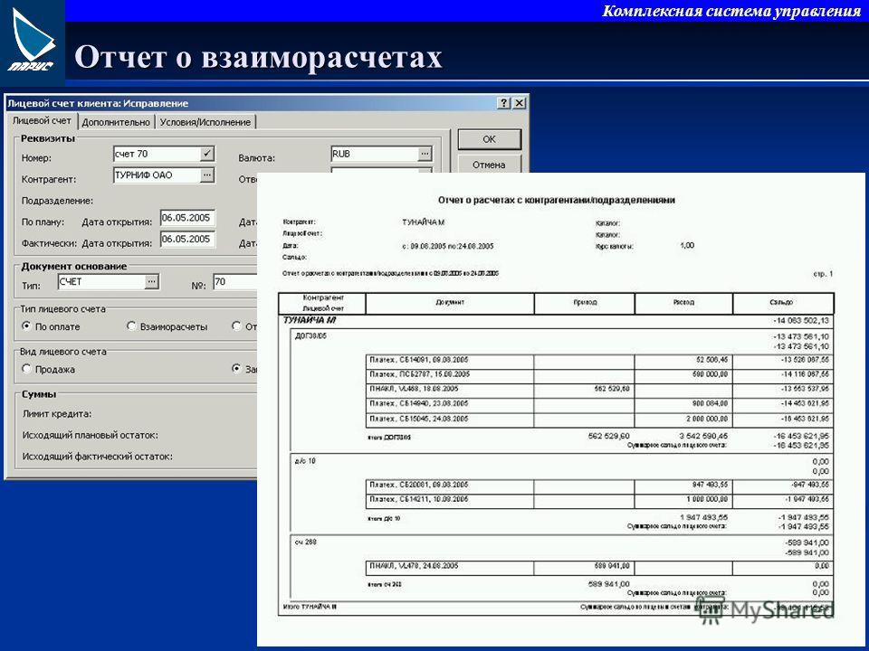Click the checkmark button beside the Номер field
Image resolution: width=869 pixels, height=651 pixels.
tap(206, 154)
